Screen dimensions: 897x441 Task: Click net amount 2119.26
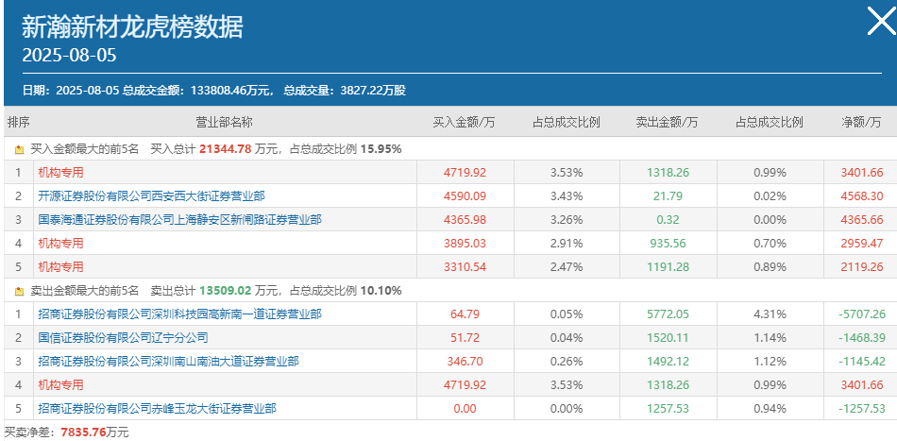tap(862, 266)
